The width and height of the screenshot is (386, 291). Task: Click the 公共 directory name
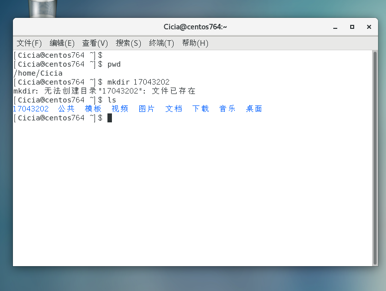66,109
